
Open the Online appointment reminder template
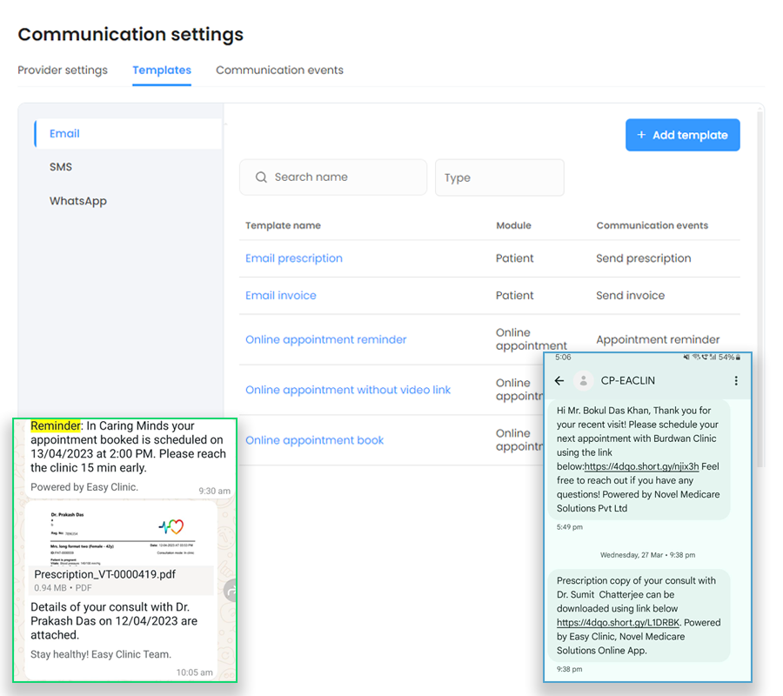(326, 340)
